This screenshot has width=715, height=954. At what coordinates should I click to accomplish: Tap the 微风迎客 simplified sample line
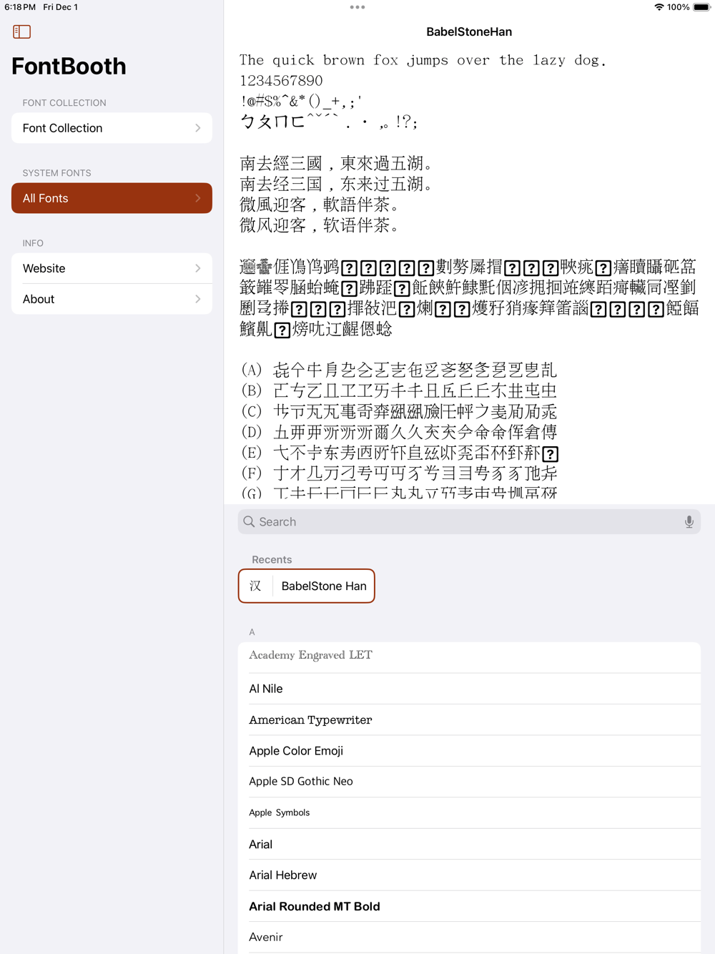pyautogui.click(x=319, y=226)
